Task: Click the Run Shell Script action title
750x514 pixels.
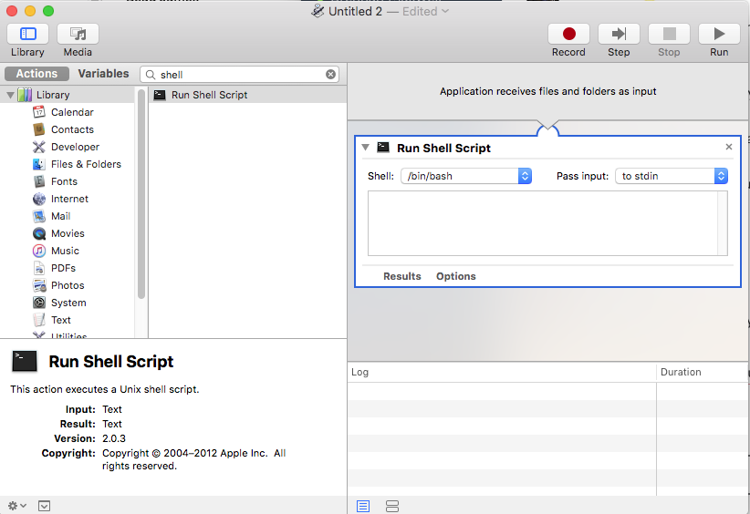Action: [x=443, y=148]
